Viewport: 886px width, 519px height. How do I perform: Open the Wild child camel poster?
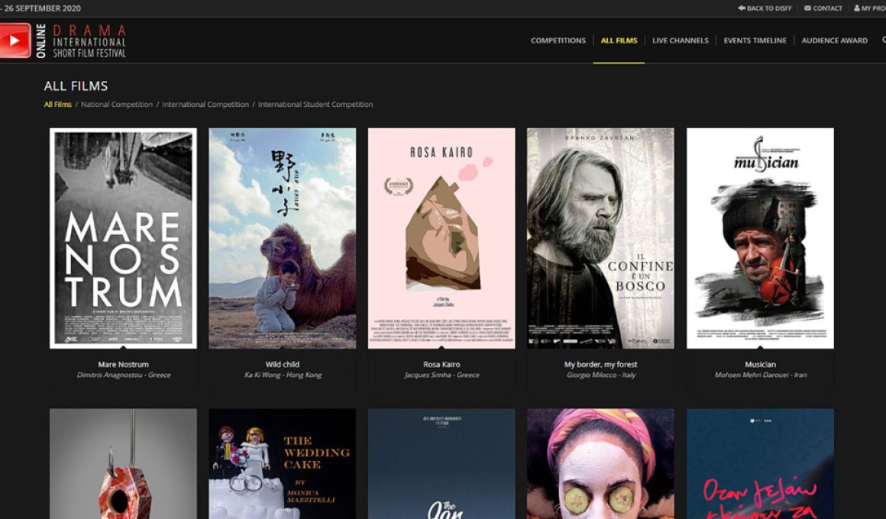pos(283,238)
